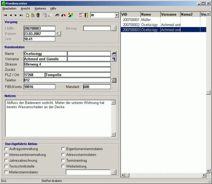212x184 pixels.
Task: Check the Mieterstammdaten option
Action: coord(6,172)
